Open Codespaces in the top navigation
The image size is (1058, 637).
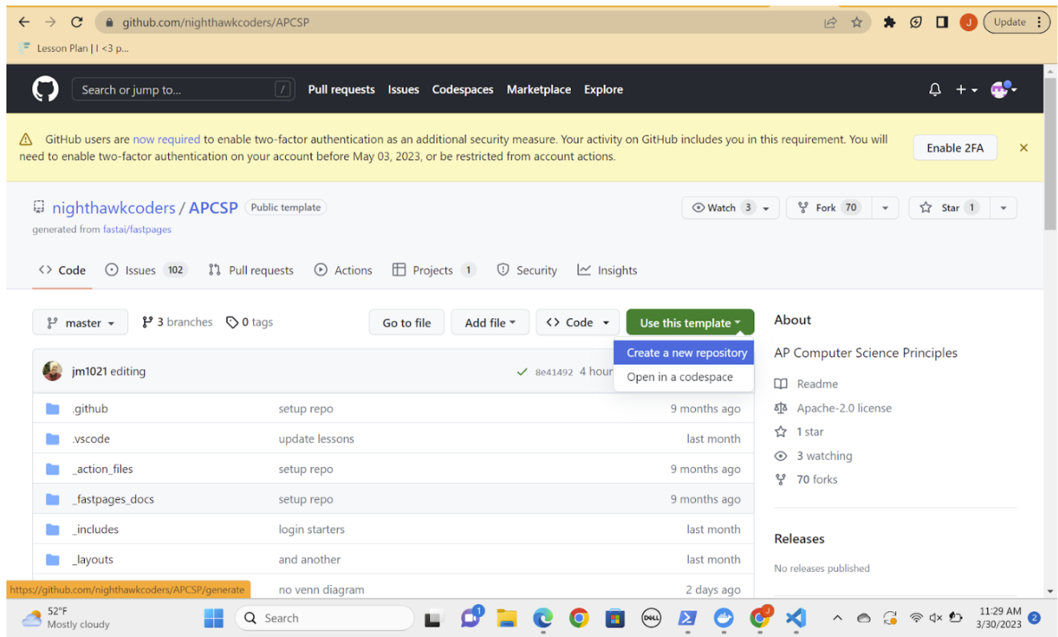(x=463, y=90)
